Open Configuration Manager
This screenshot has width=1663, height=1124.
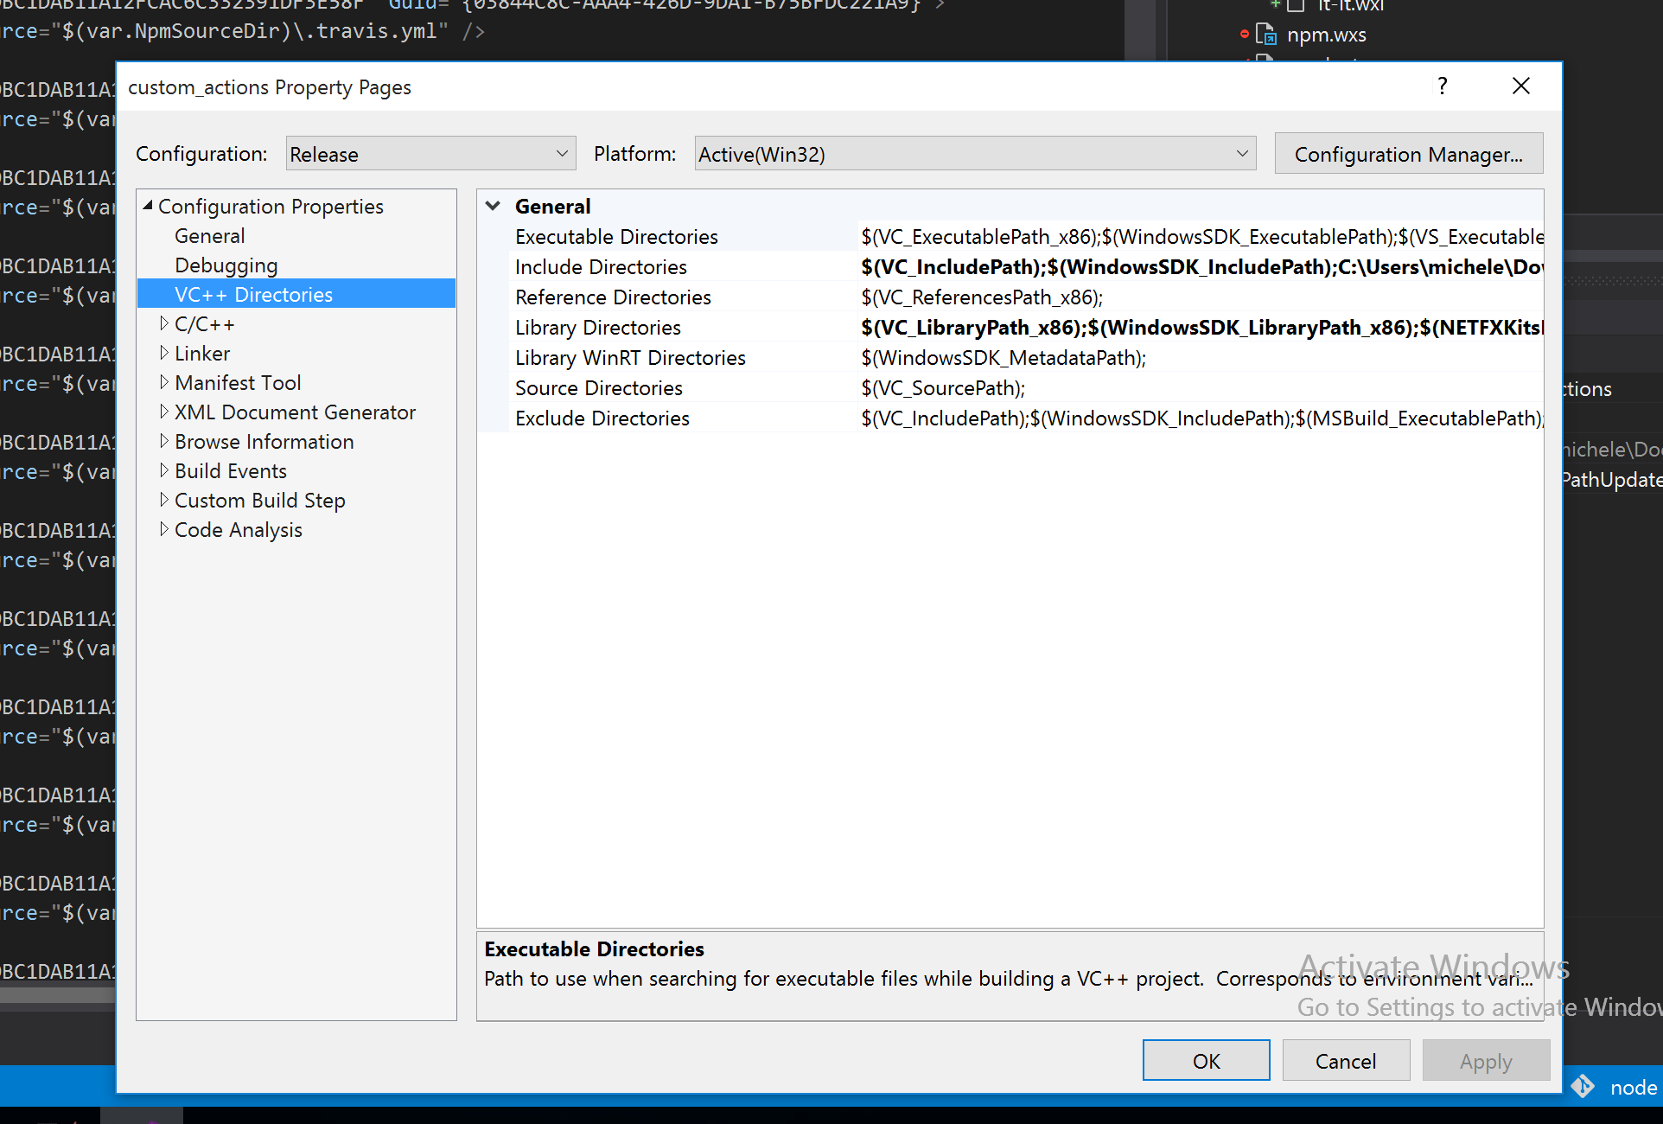click(x=1409, y=154)
